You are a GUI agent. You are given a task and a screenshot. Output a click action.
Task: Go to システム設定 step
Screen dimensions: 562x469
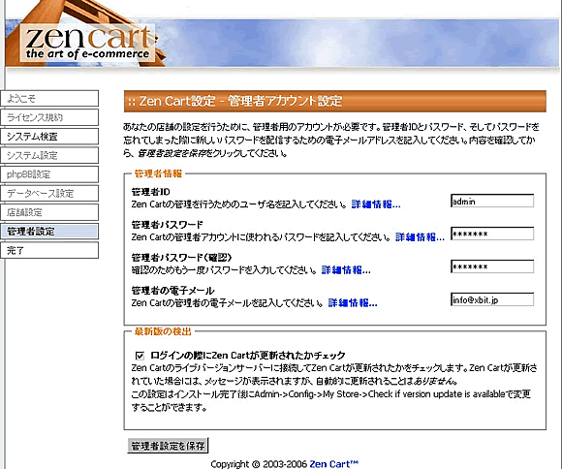(x=49, y=155)
